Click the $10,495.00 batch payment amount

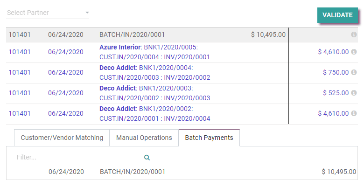(x=339, y=172)
